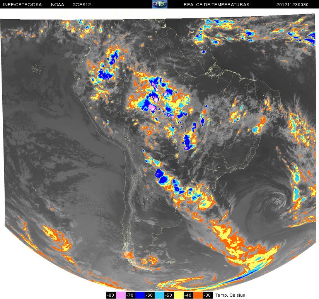Image resolution: width=319 pixels, height=299 pixels.
Task: Click the dark blue legend swatch after -70
Action: (140, 295)
